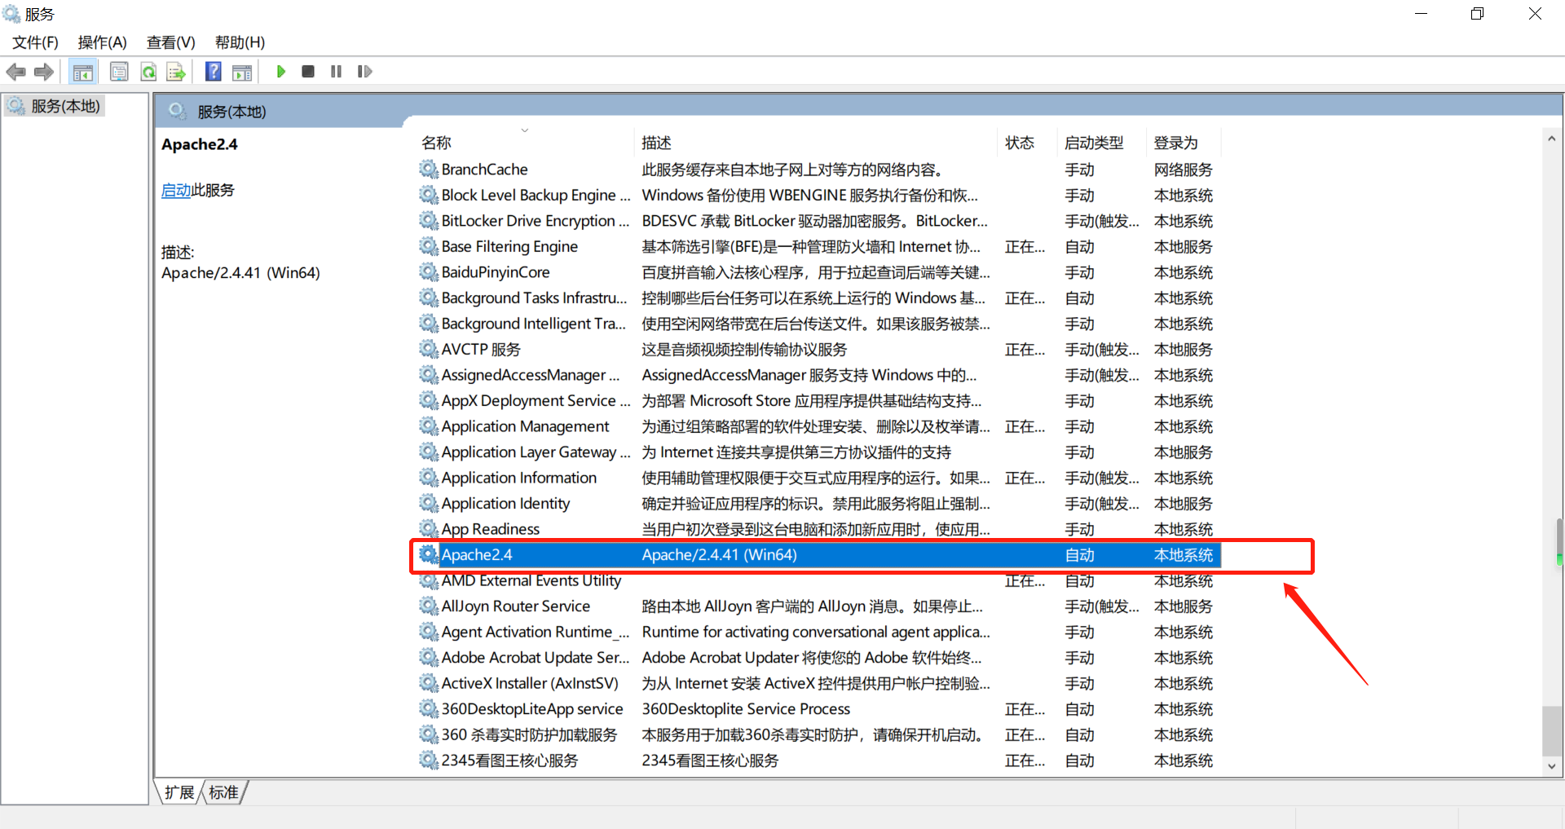Click the green Start Service button

pos(281,72)
